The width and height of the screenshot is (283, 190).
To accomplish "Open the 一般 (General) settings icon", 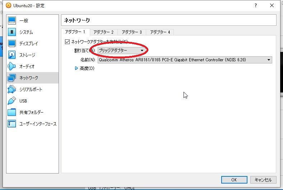I will point(12,20).
